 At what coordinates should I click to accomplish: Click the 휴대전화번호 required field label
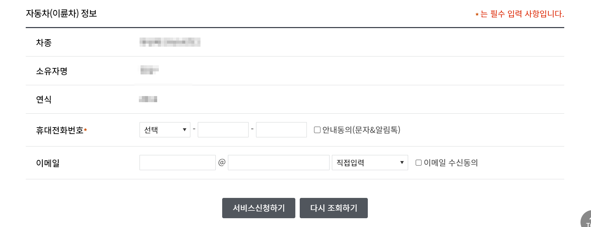(62, 130)
